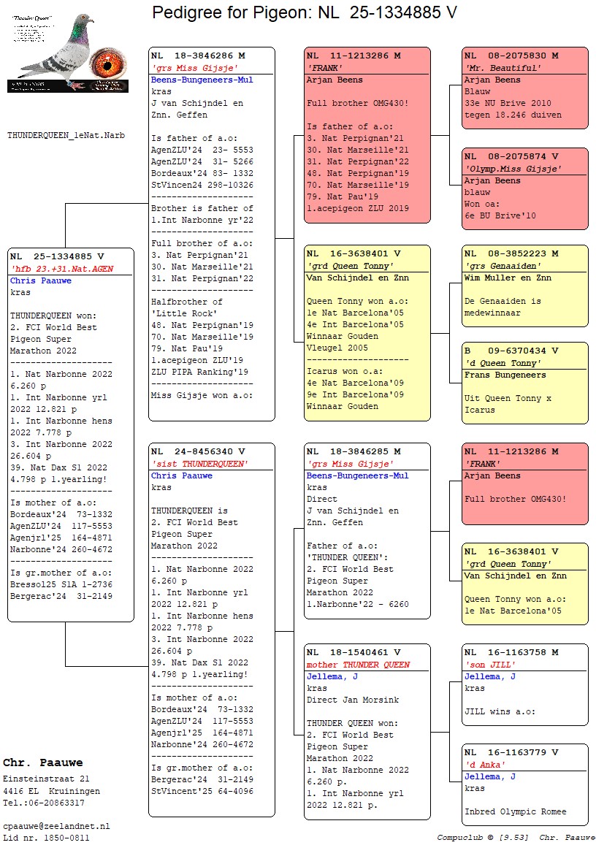
Task: Select the 'son JILL' pedigree entry
Action: [x=524, y=684]
